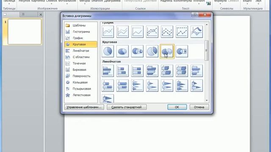Viewport: 271px width, 152px height.
Task: Choose the bar of pie chart icon
Action: point(182,51)
